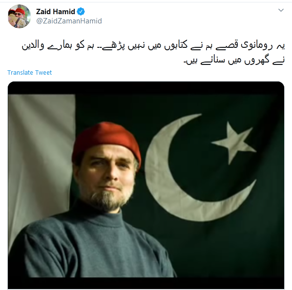Click the black bar atop the photo
292x290 pixels.
[146, 88]
